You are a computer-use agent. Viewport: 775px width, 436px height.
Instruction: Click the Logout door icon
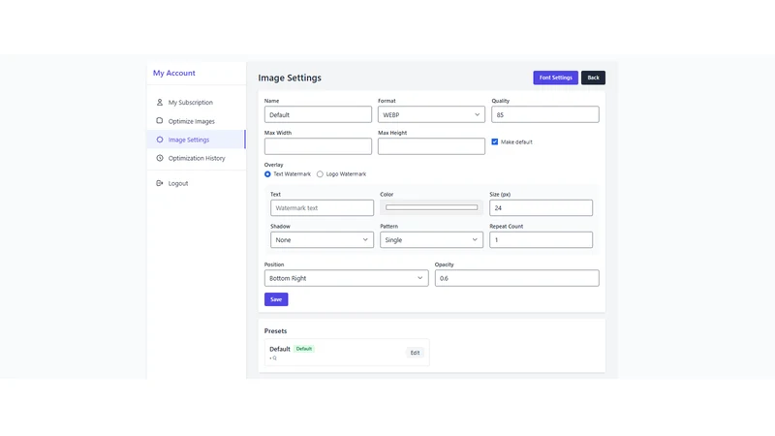160,183
